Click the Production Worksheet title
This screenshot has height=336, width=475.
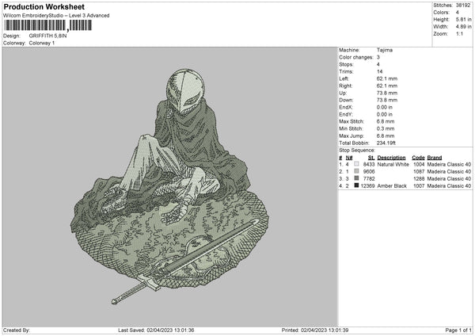[44, 6]
